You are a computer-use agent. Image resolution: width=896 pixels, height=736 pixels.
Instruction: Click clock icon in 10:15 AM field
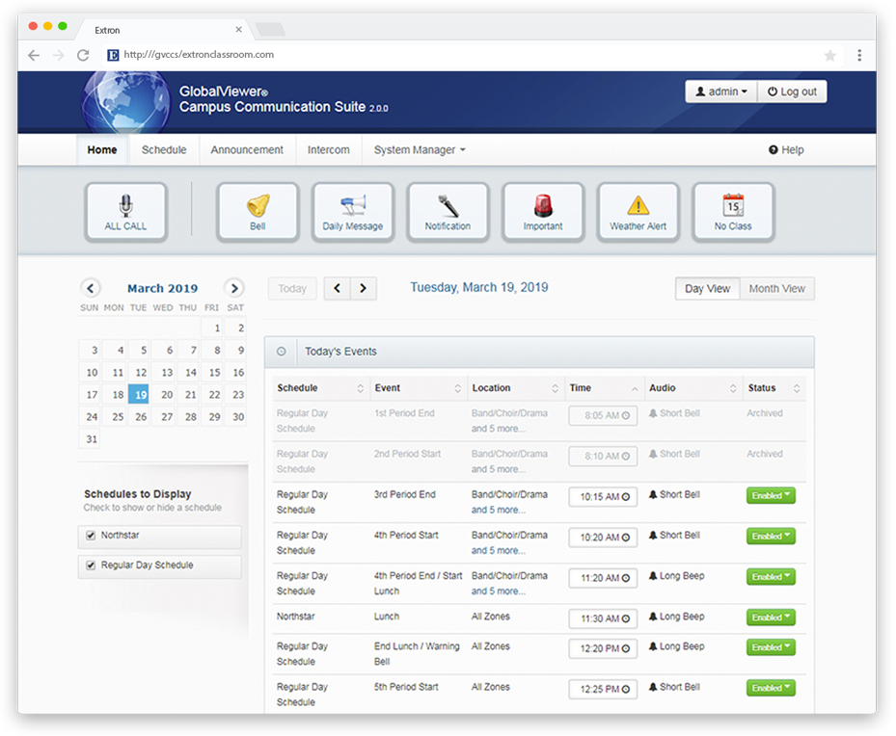coord(626,496)
